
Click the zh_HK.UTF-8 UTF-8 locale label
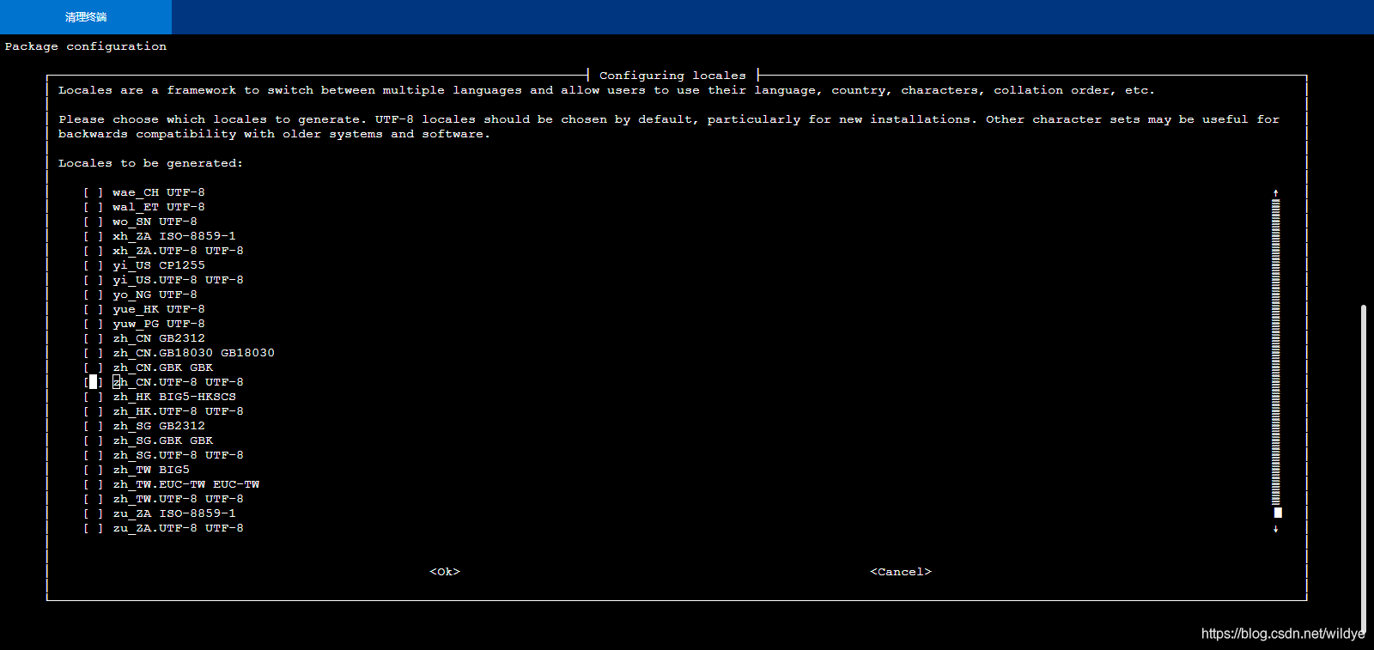[178, 411]
